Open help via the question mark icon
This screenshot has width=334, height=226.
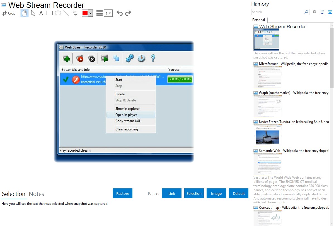pos(153,58)
